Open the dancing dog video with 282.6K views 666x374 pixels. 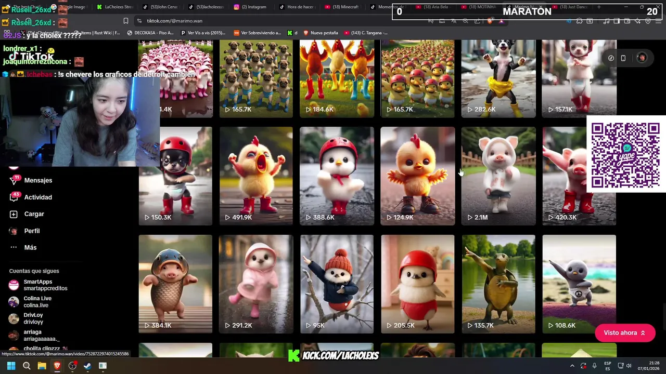[x=498, y=79]
